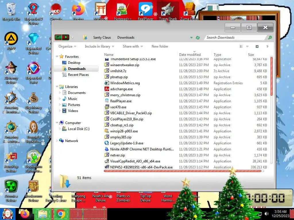
Task: Sort by the Size column header
Action: (251, 55)
